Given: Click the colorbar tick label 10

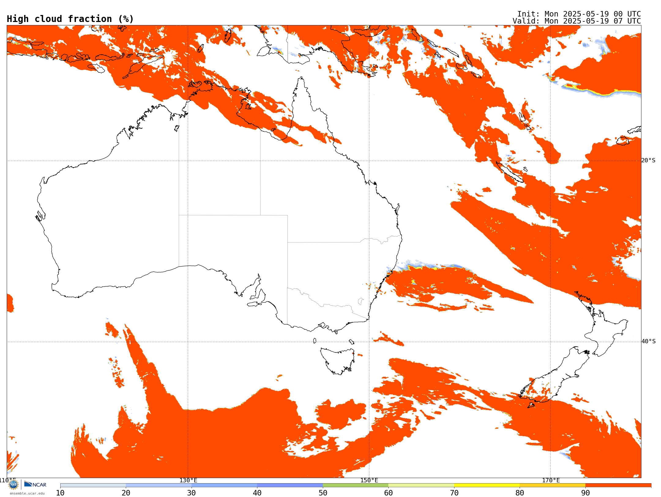Looking at the screenshot, I should (x=60, y=493).
